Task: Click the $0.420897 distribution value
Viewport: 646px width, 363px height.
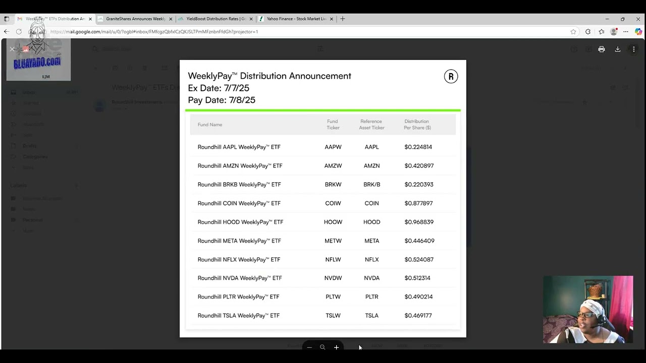Action: click(x=419, y=166)
